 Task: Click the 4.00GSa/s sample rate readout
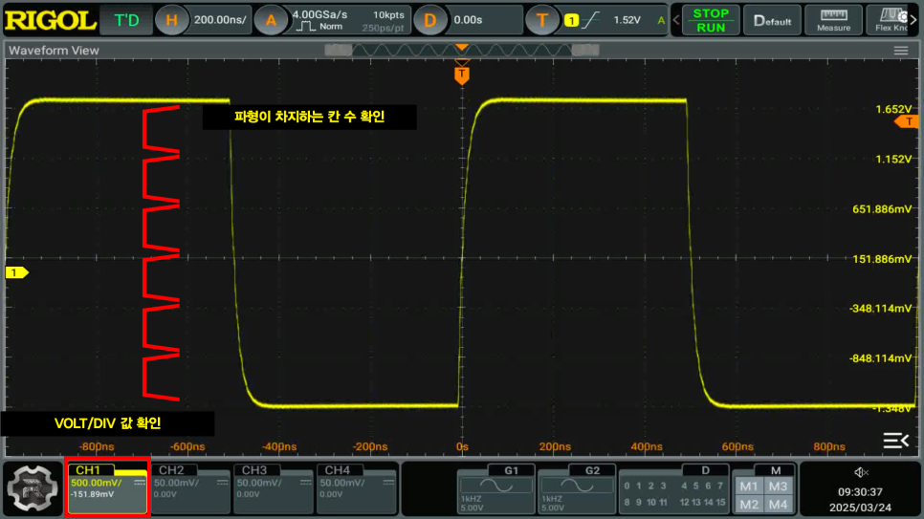[320, 14]
